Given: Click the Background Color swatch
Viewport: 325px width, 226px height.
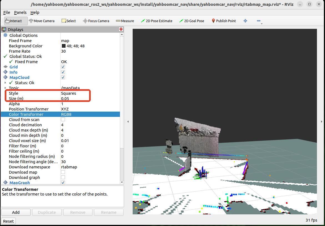Looking at the screenshot, I should click(64, 46).
